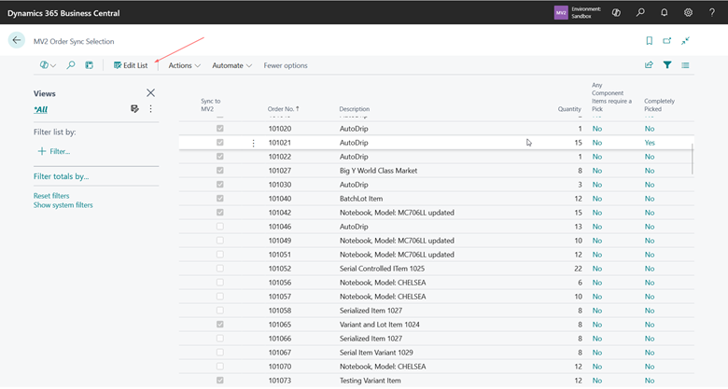
Task: Click Filter totals by...
Action: click(x=61, y=176)
